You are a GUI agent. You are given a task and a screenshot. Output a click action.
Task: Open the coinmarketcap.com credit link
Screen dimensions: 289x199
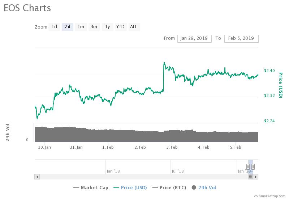click(x=269, y=196)
